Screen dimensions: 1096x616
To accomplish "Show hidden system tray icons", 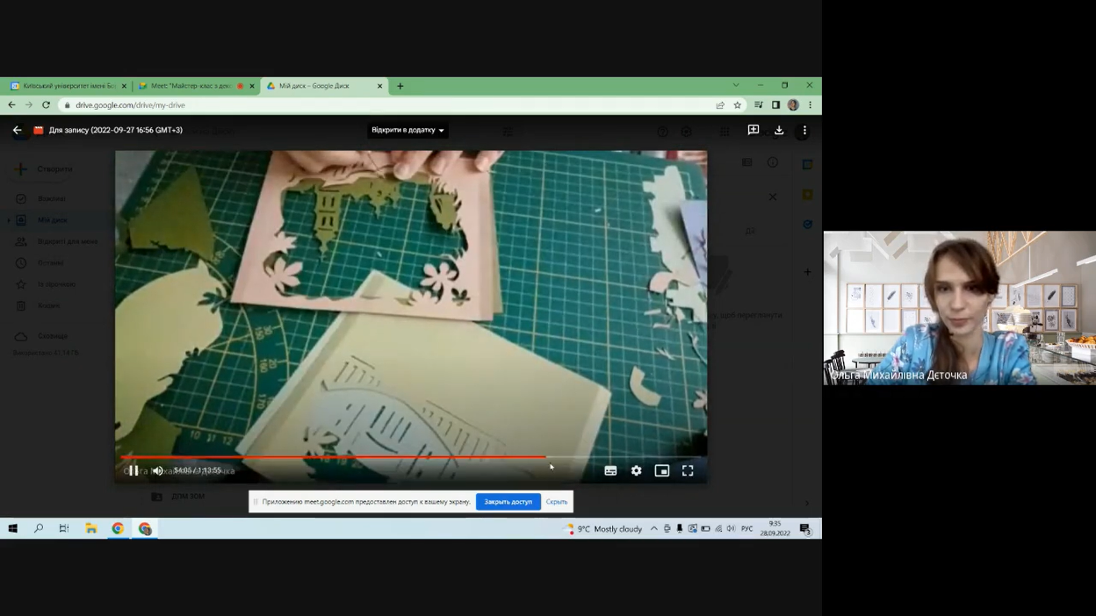I will click(x=654, y=529).
